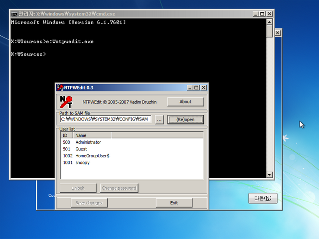319x239 pixels.
Task: Click the cmd.exe title bar icon
Action: click(14, 14)
